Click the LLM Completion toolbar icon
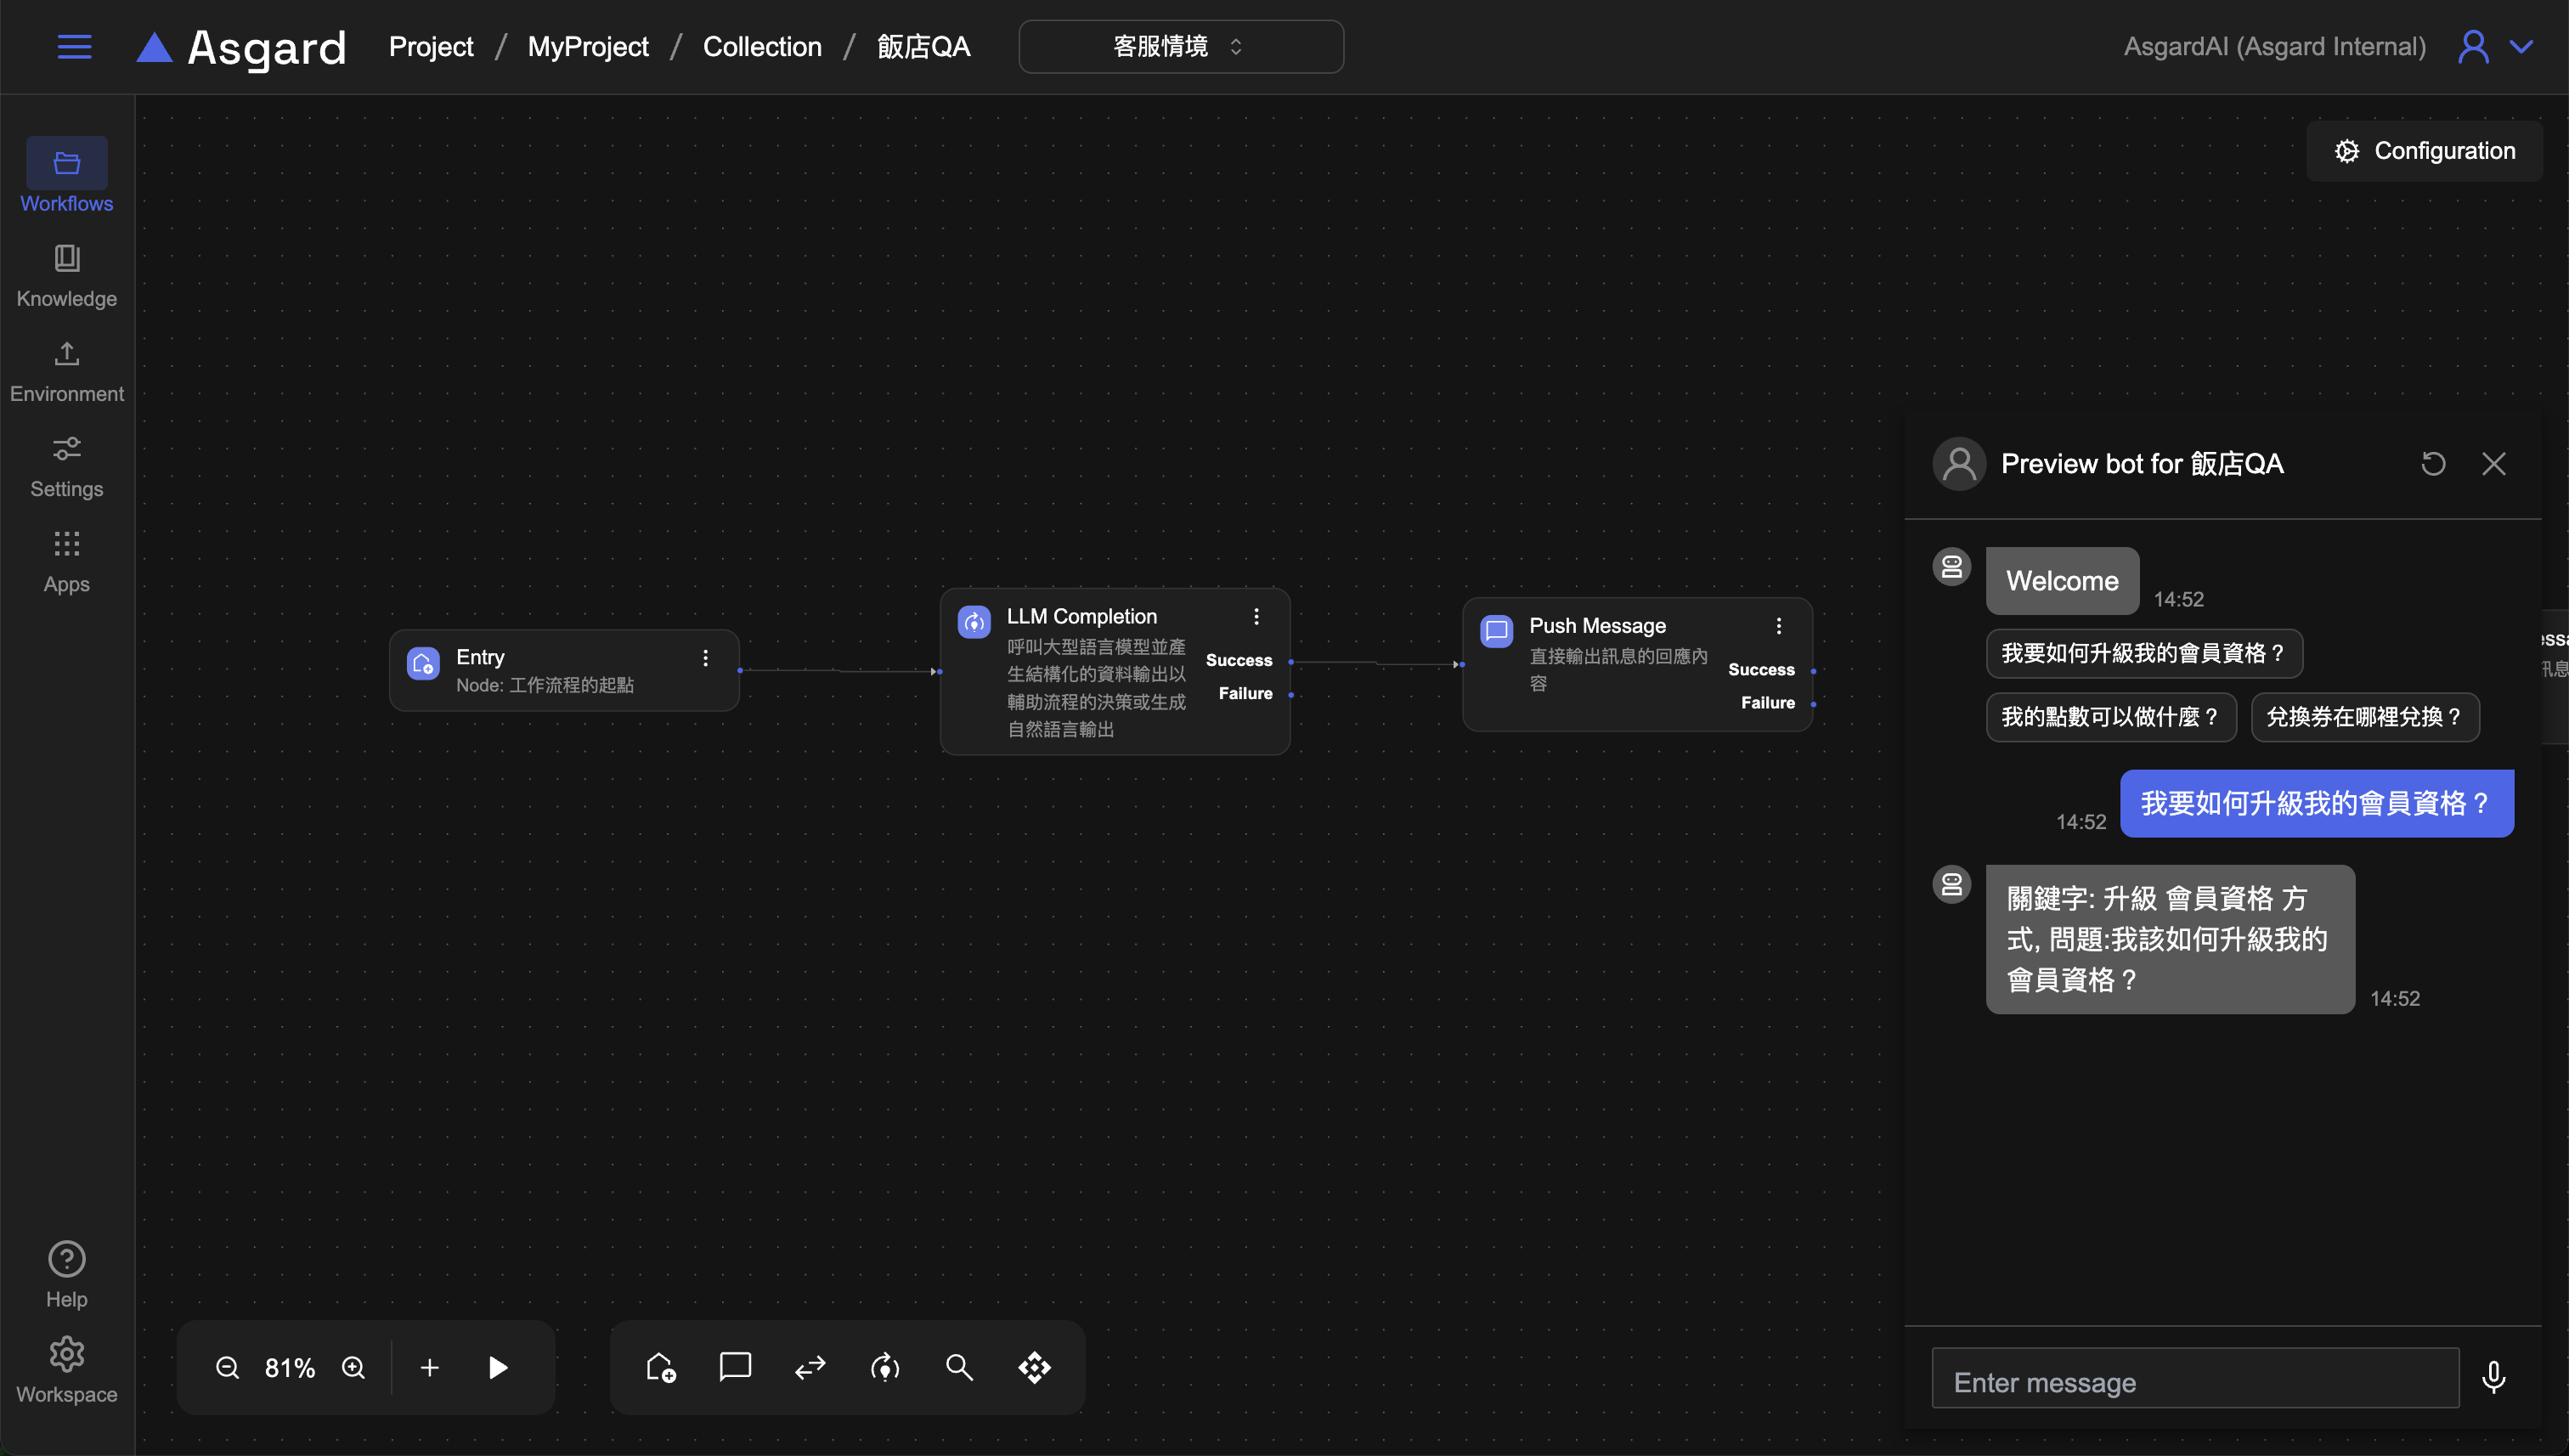The image size is (2569, 1456). [885, 1367]
